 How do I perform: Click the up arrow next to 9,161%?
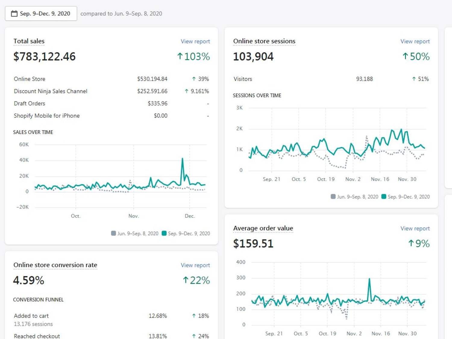pos(187,91)
